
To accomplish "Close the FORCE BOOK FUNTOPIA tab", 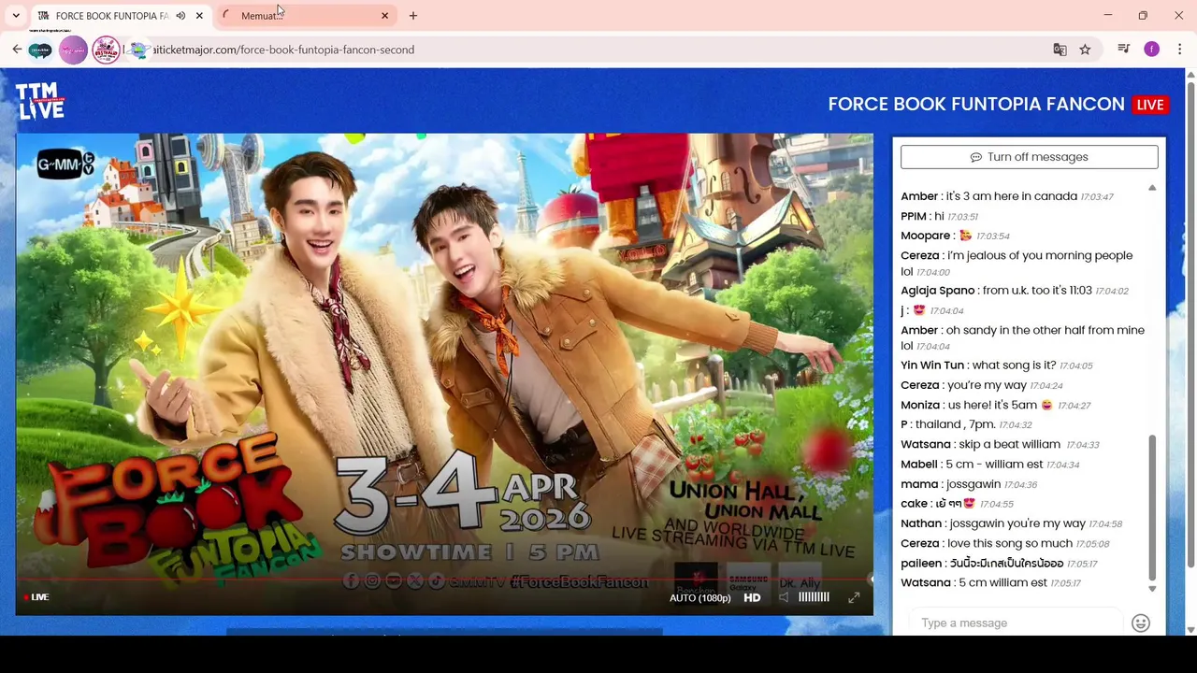I will pyautogui.click(x=199, y=16).
